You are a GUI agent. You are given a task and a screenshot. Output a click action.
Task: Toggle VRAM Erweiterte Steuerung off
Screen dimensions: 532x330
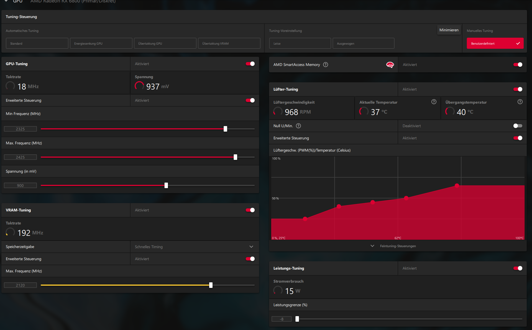point(250,259)
